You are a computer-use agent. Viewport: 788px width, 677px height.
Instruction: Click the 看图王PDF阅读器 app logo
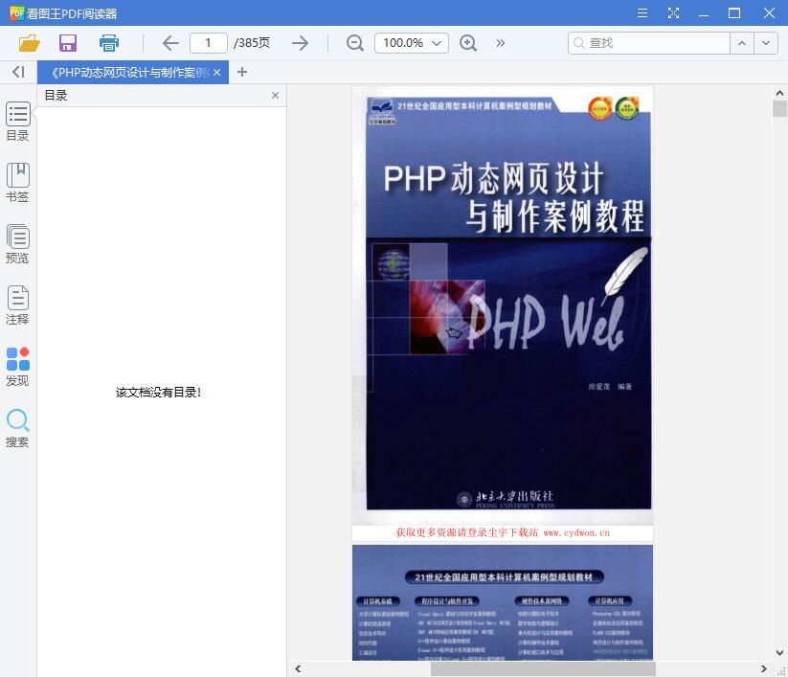click(x=16, y=13)
